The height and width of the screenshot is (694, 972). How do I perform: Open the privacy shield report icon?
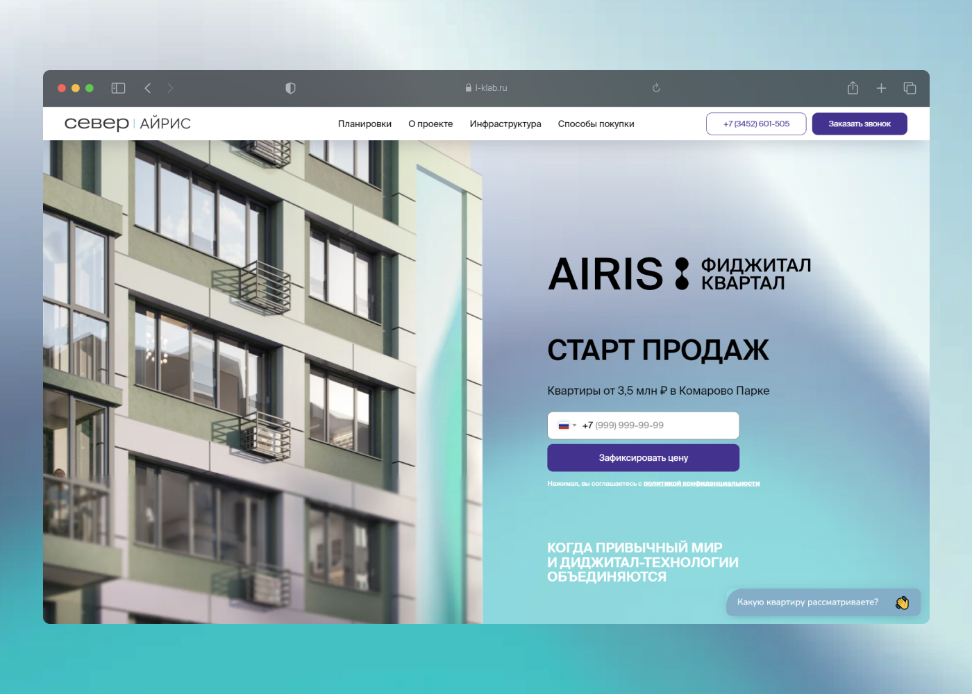point(290,88)
